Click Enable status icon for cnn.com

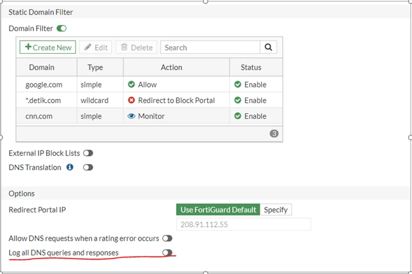pos(238,116)
